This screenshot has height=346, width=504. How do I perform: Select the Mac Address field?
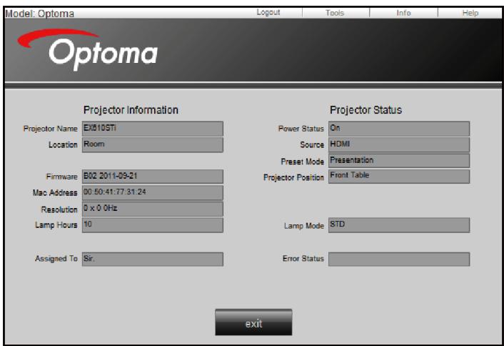pos(152,193)
